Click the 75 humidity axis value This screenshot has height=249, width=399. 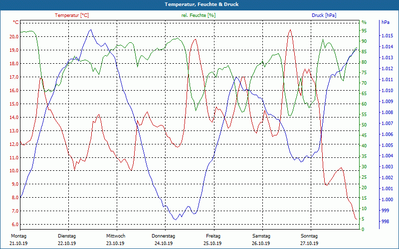pyautogui.click(x=364, y=72)
